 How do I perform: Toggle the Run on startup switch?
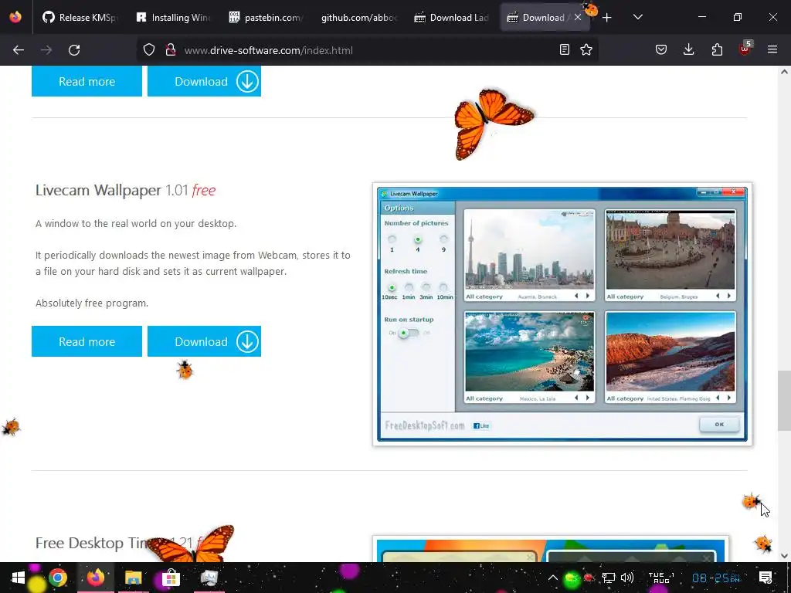click(x=408, y=333)
